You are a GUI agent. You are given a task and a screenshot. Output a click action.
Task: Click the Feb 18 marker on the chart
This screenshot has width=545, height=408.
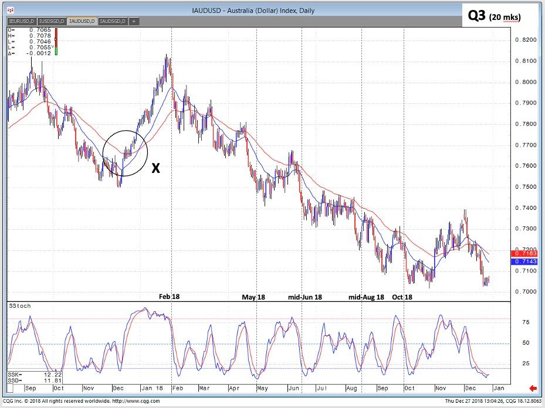[168, 297]
